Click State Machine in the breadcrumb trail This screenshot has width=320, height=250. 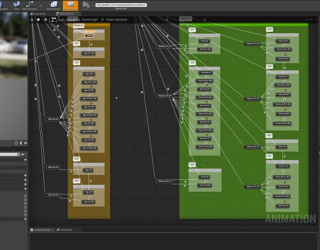[x=116, y=19]
